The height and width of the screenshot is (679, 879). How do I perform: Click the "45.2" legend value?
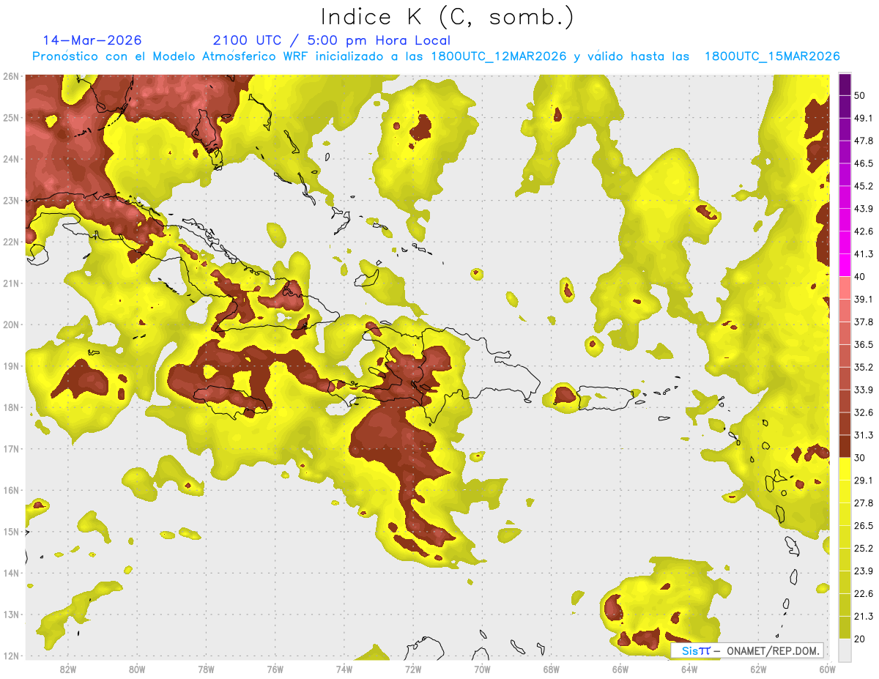pyautogui.click(x=864, y=186)
